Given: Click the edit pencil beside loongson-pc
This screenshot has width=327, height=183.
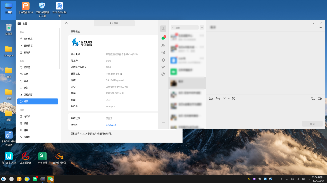Looking at the screenshot, I should pyautogui.click(x=121, y=74).
